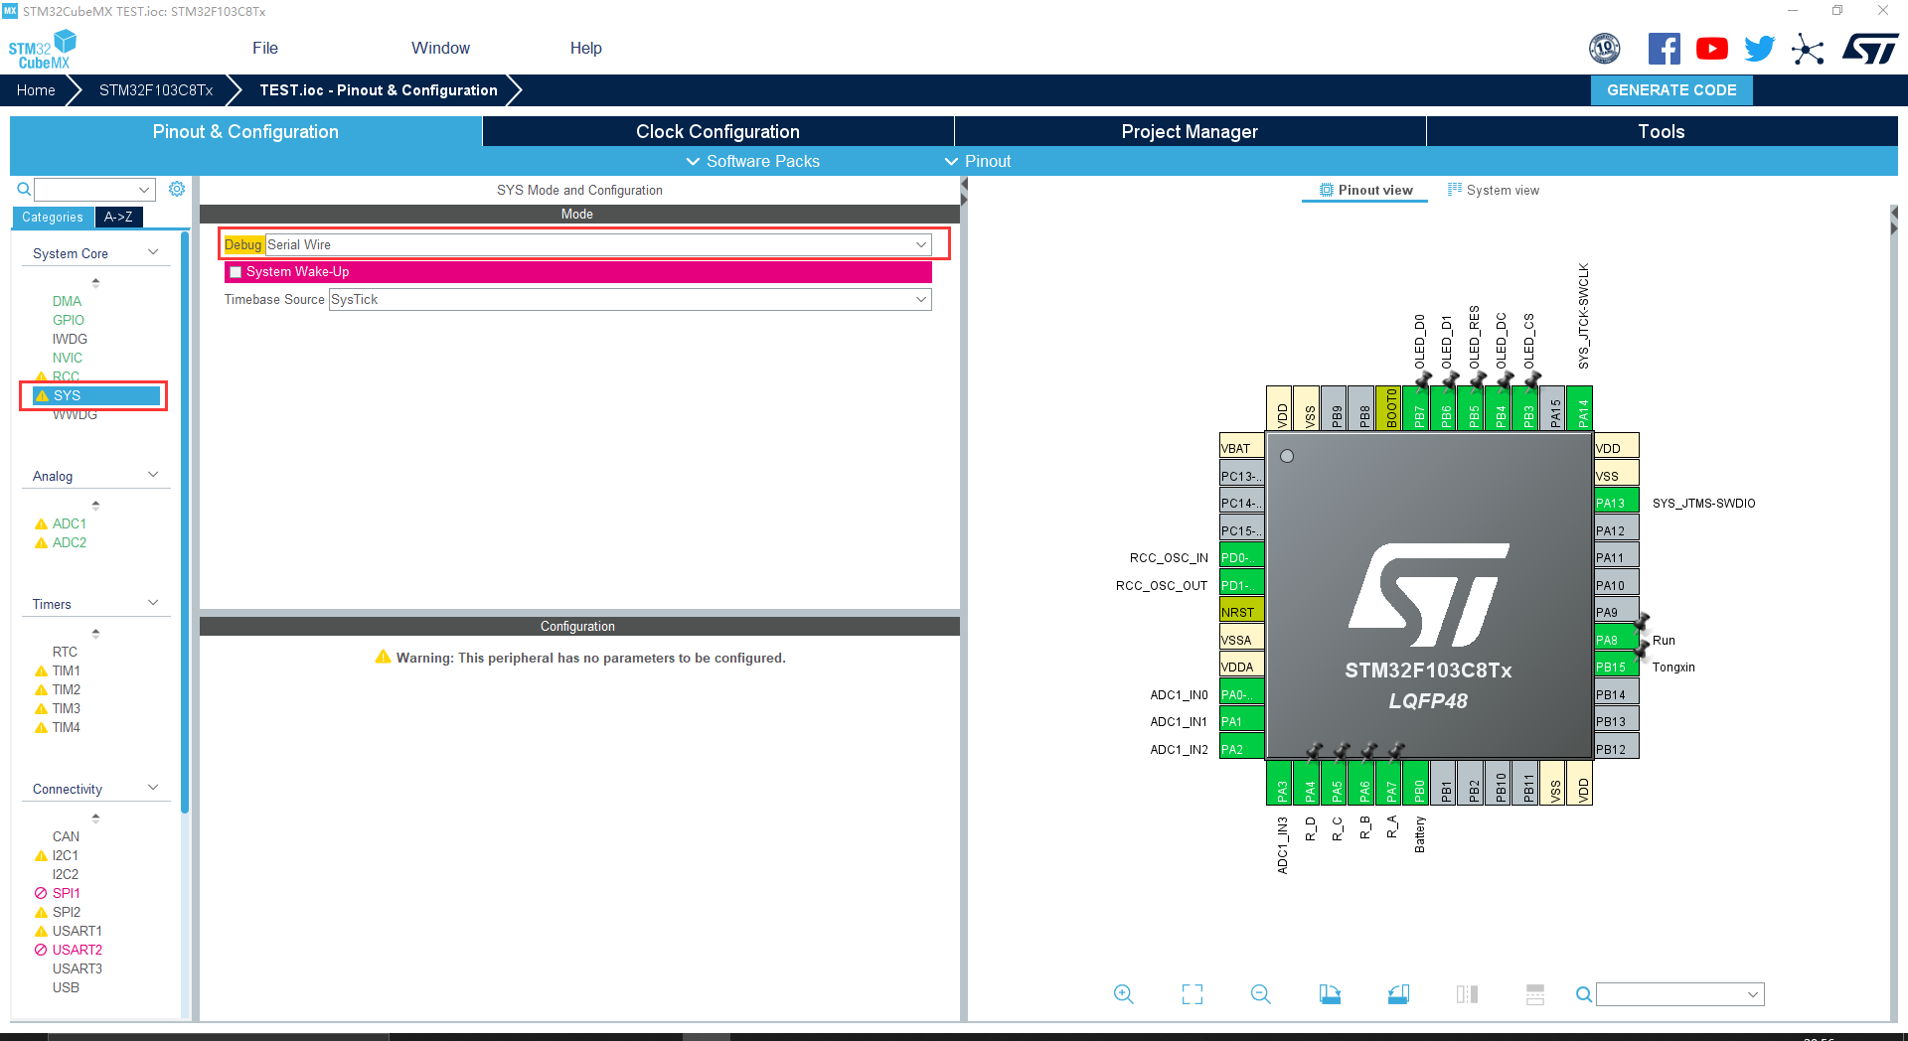Open ST Twitter icon
Screen dimensions: 1908x1041
click(1760, 49)
